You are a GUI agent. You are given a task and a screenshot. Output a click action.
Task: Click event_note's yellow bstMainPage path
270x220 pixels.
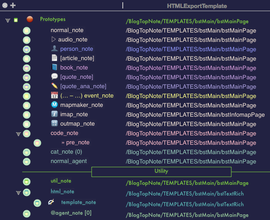tap(191, 96)
